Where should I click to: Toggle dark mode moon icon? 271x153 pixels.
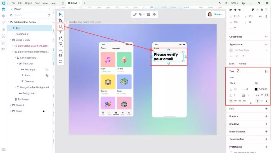tap(243, 3)
